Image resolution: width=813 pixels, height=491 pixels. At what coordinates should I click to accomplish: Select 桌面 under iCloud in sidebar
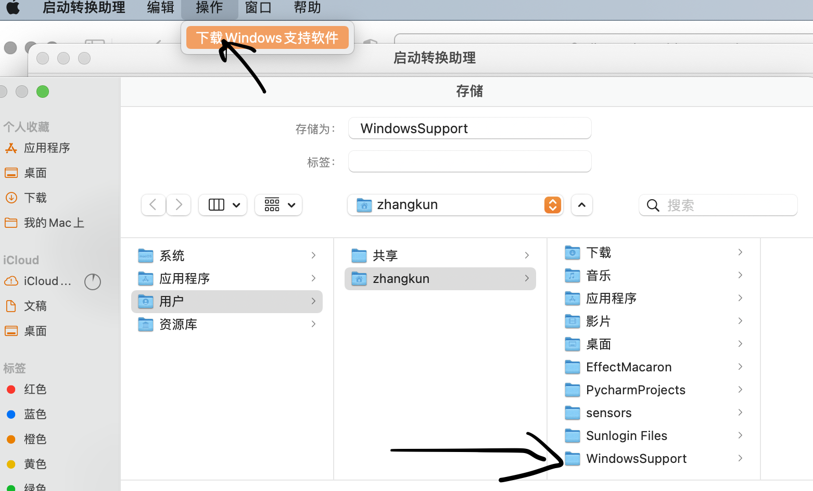coord(26,331)
